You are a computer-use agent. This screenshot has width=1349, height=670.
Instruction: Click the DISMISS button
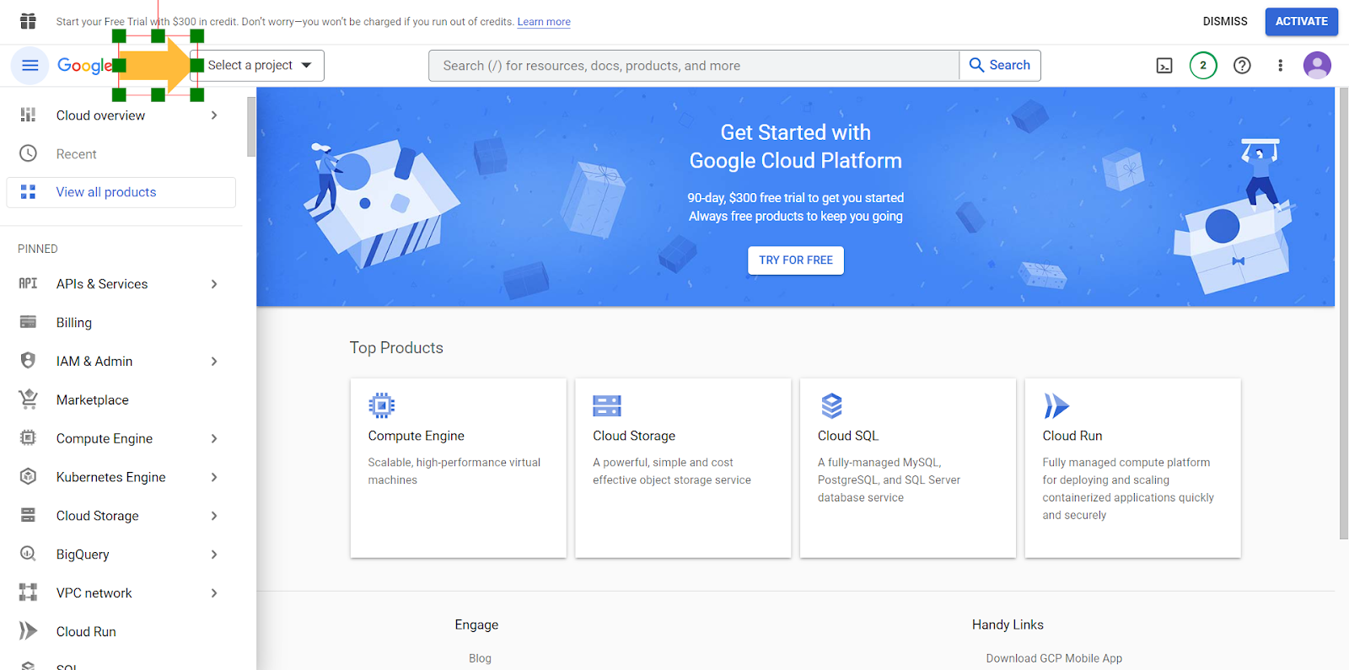[1225, 22]
